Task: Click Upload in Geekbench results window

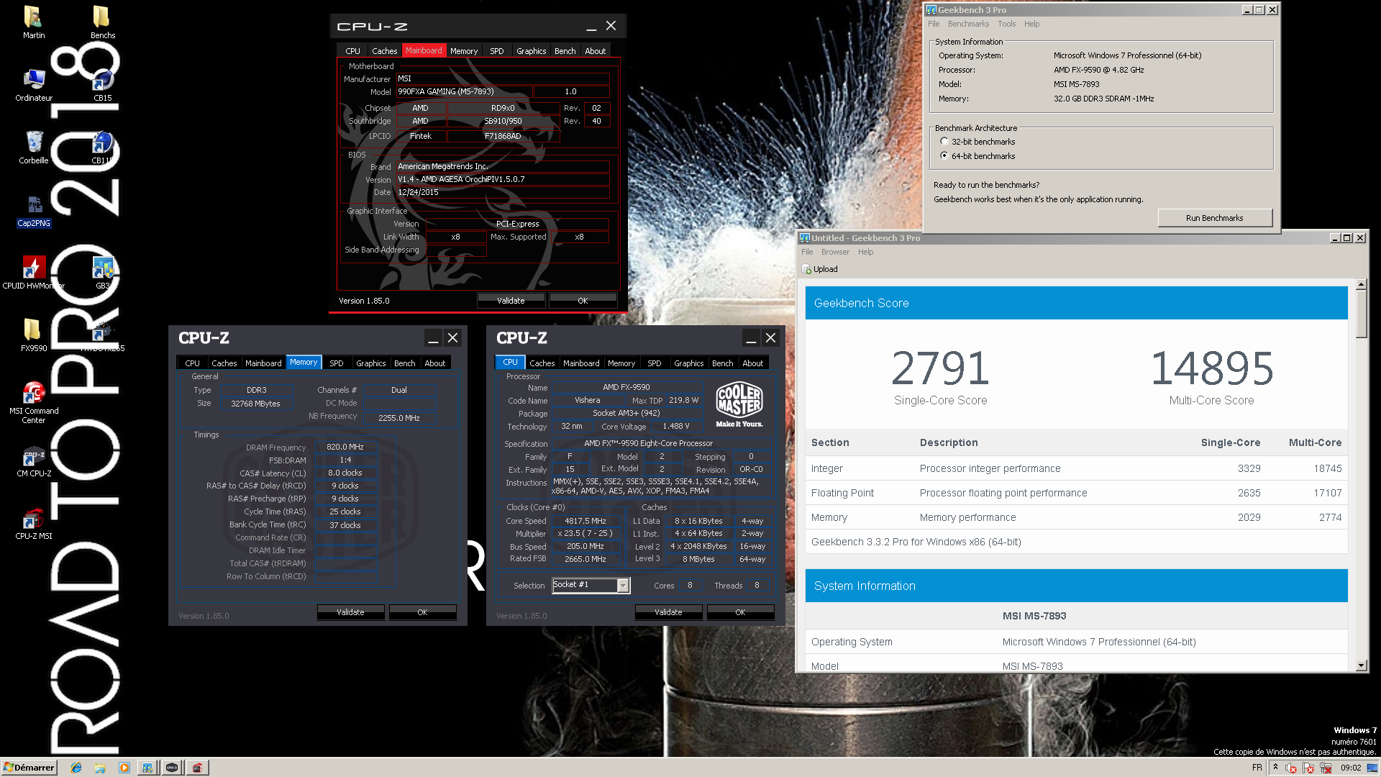Action: coord(820,269)
